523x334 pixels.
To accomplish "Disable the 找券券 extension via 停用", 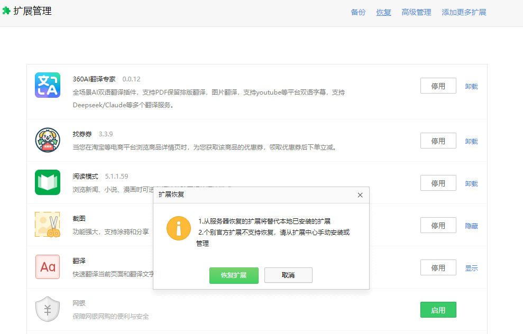I will [438, 140].
